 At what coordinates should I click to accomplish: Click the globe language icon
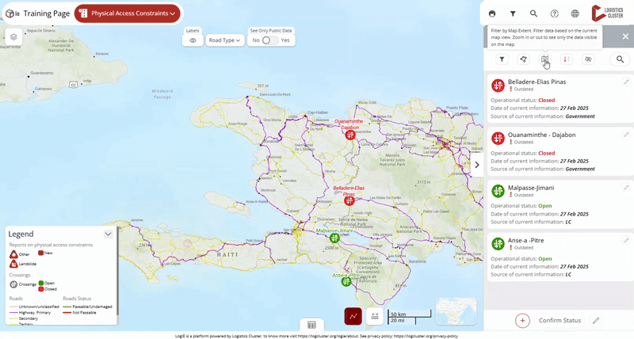click(575, 13)
